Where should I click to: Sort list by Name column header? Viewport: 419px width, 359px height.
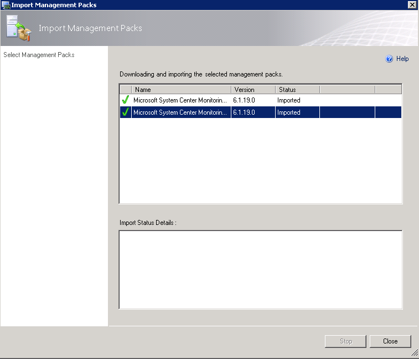click(x=182, y=90)
